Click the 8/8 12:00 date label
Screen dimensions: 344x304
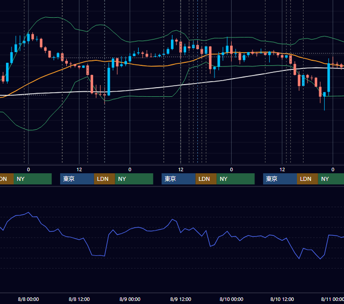(x=79, y=299)
